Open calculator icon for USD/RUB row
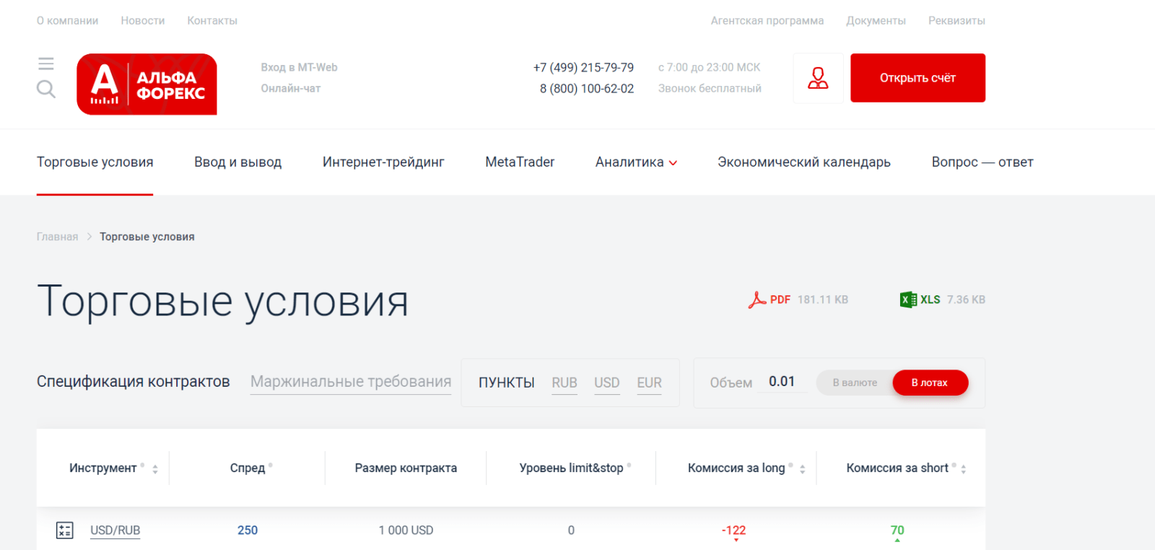The height and width of the screenshot is (550, 1155). click(65, 531)
